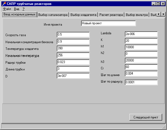Click the Радиус трубки input field
Screen dimensions: 167x130
click(x=73, y=62)
